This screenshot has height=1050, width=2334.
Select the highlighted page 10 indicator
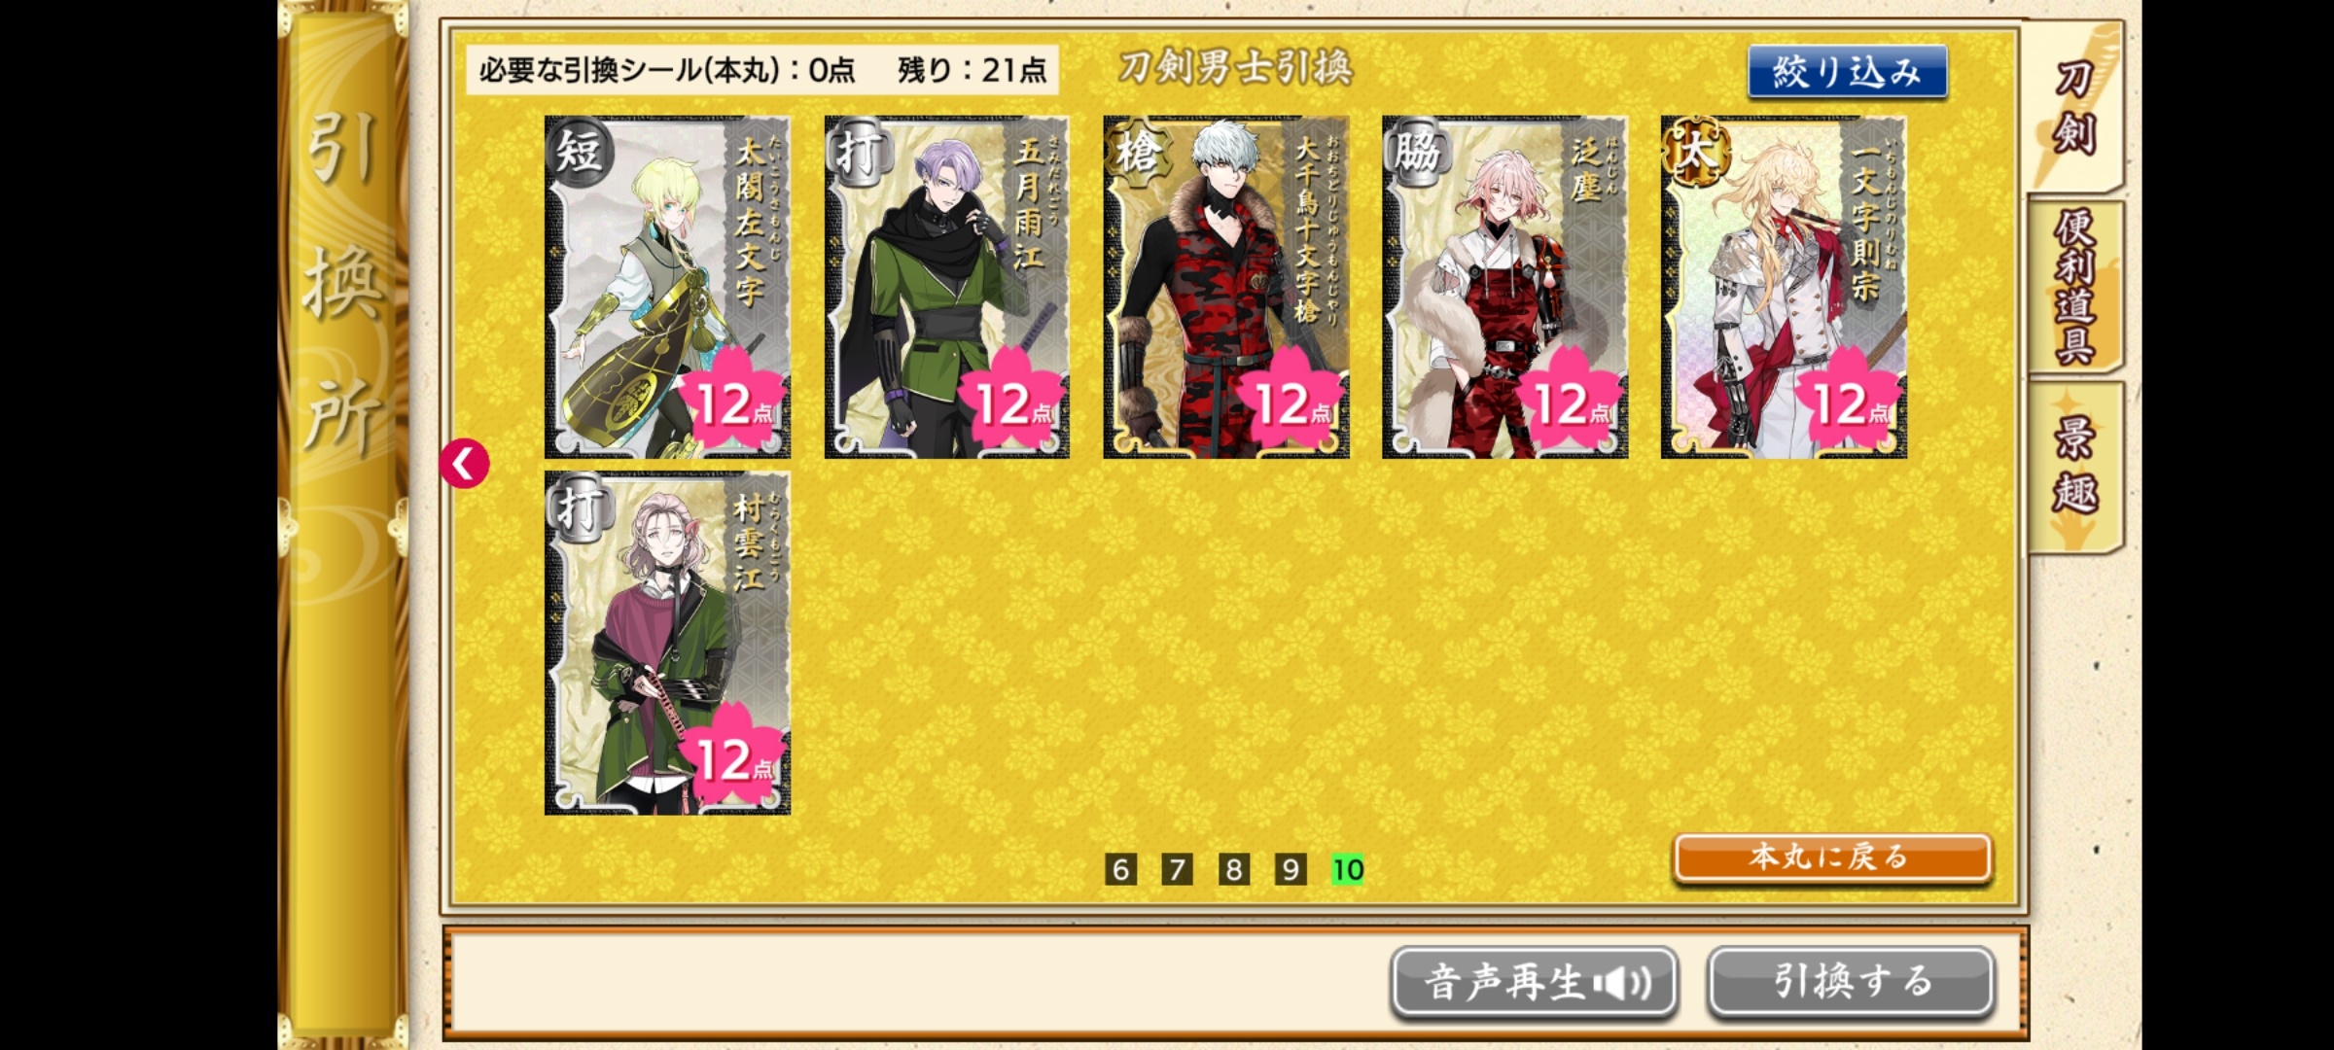[1347, 869]
